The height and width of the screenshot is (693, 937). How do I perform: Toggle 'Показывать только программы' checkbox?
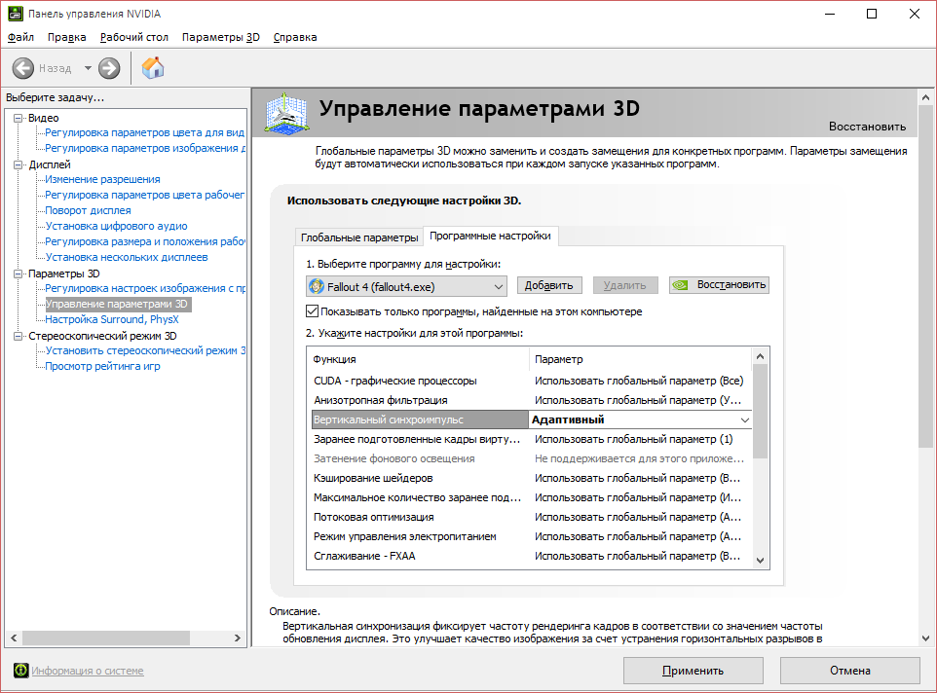click(x=313, y=311)
